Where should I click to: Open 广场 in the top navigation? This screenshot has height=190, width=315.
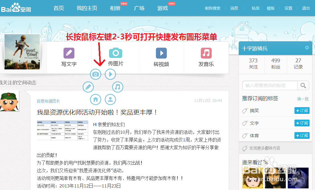point(139,8)
